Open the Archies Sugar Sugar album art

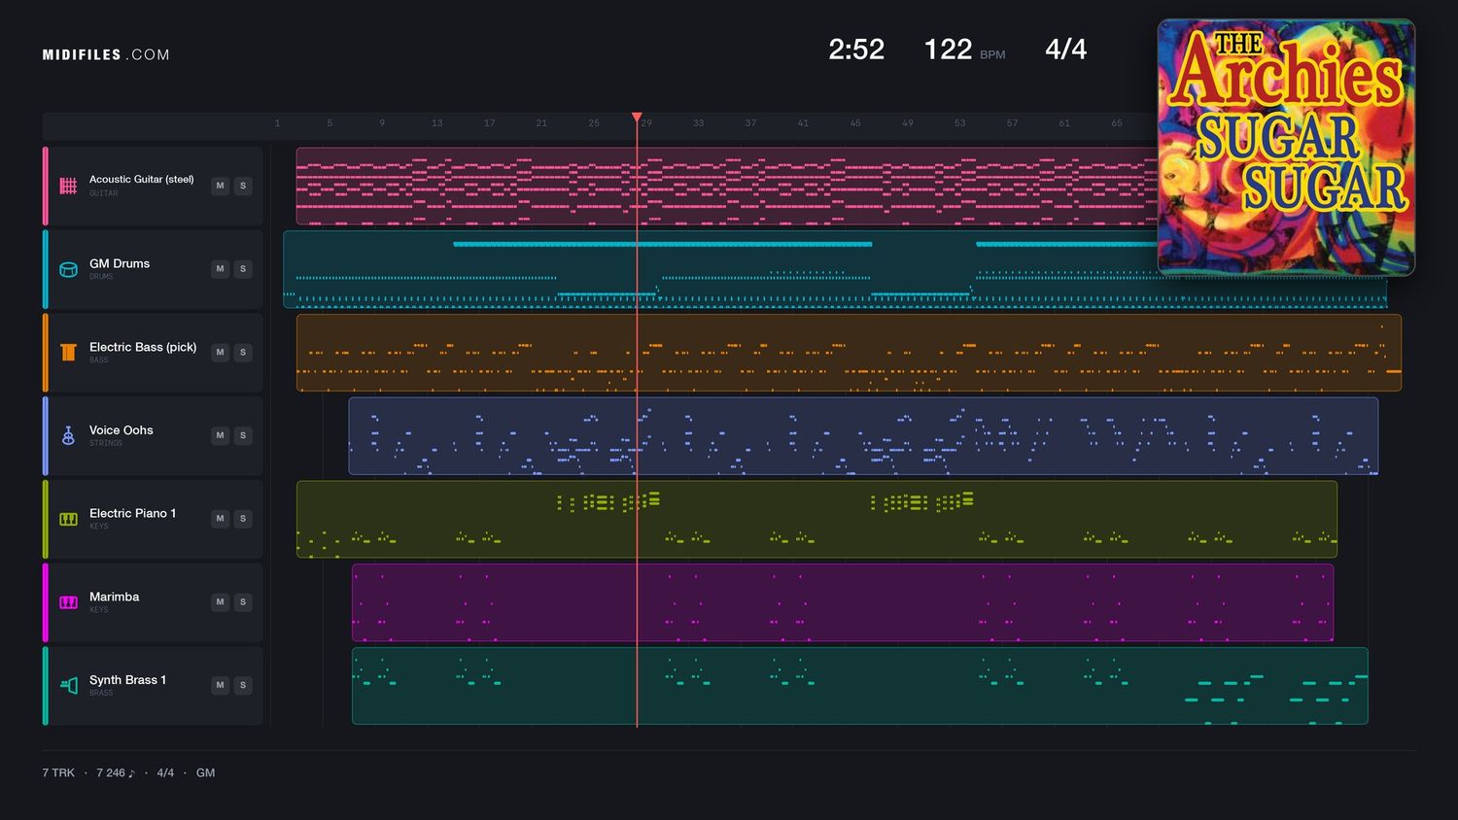[1286, 148]
